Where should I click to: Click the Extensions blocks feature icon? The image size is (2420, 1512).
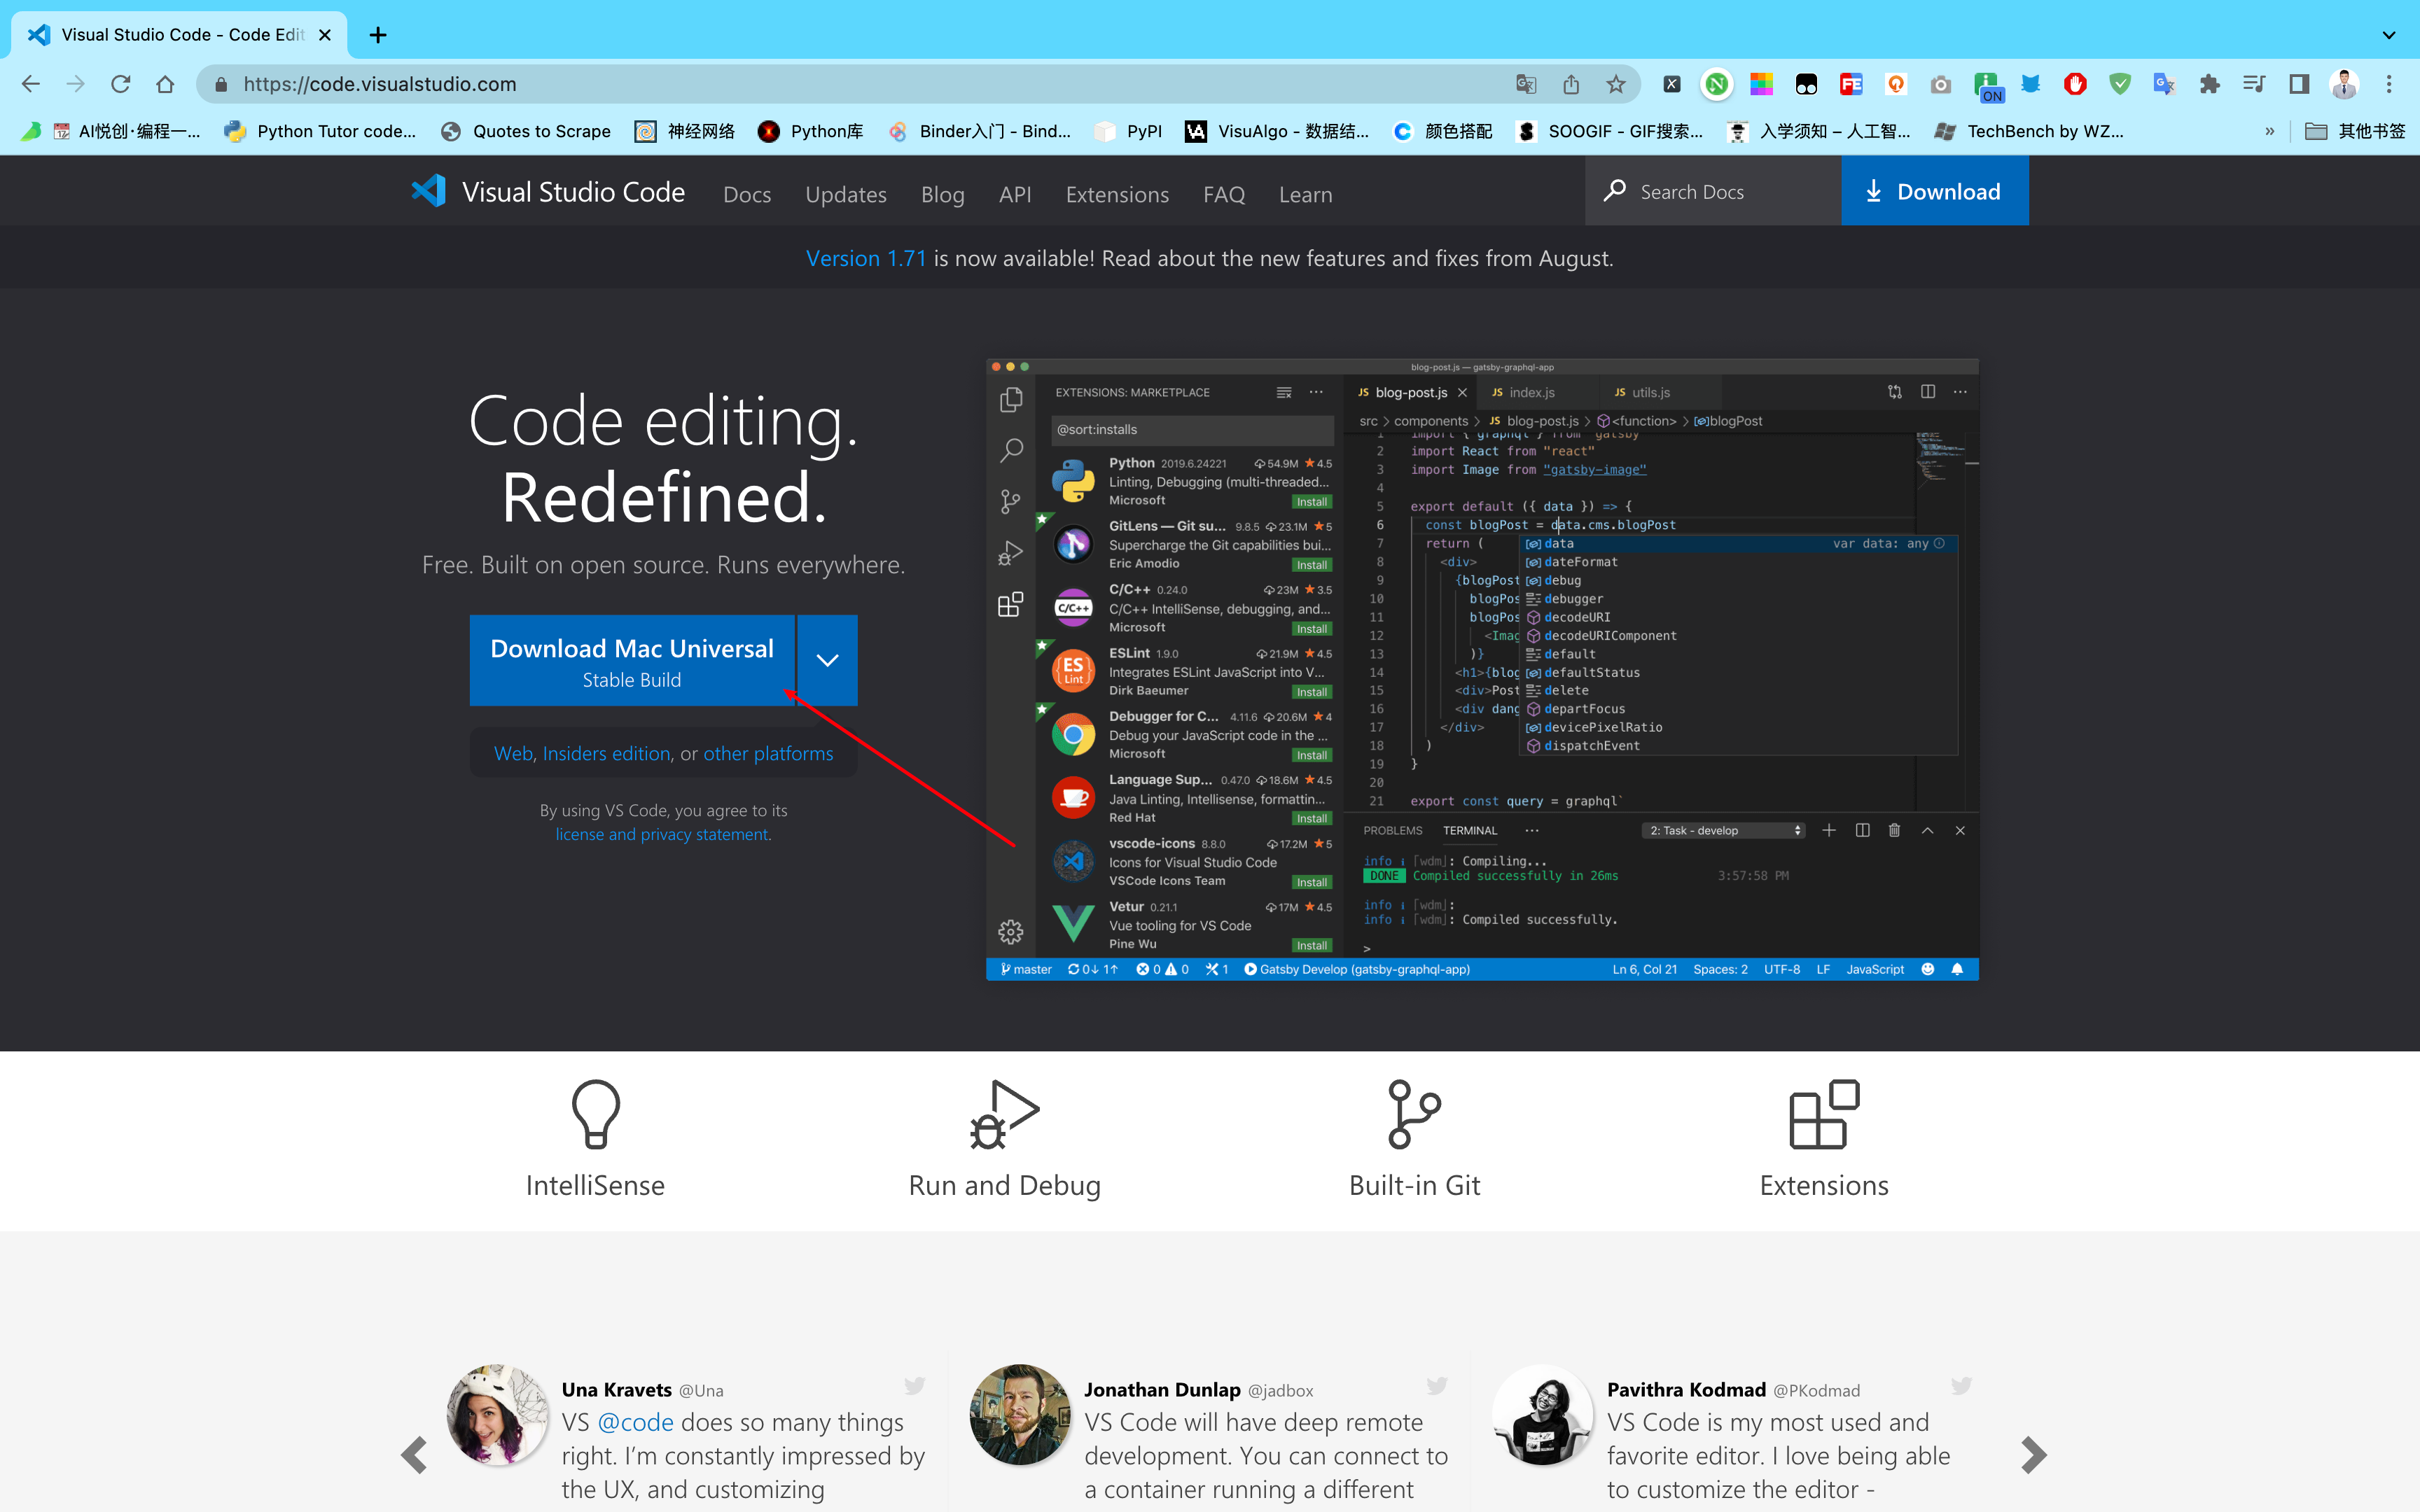click(x=1824, y=1114)
